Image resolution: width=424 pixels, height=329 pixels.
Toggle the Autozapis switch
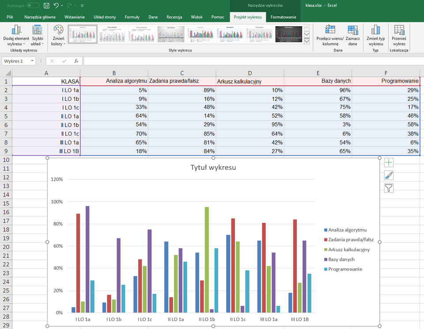tap(33, 6)
